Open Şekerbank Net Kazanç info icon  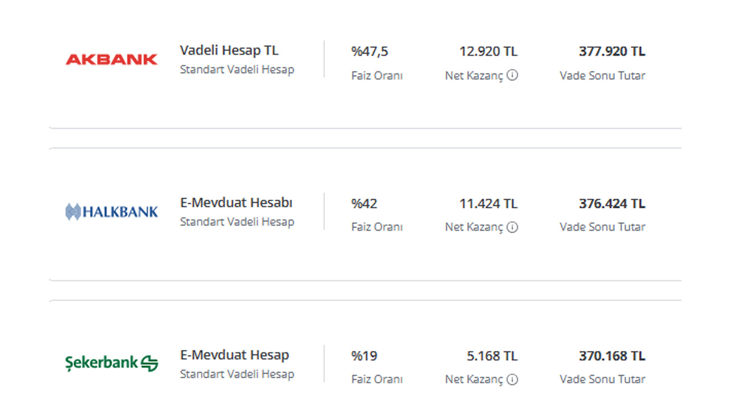click(x=513, y=379)
